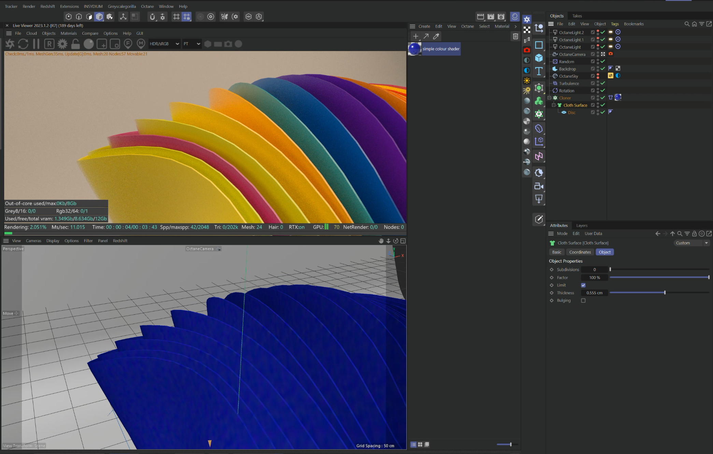Toggle the Live Viewer lock resolution icon
The image size is (713, 454).
tap(75, 44)
